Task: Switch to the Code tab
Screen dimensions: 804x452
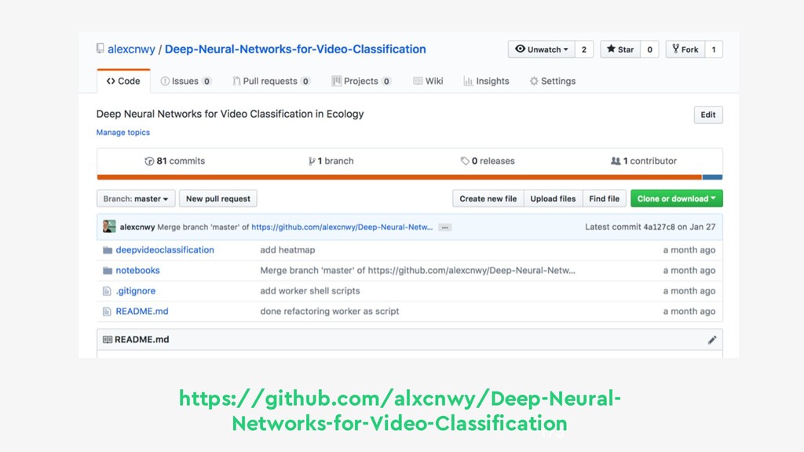Action: click(x=123, y=81)
